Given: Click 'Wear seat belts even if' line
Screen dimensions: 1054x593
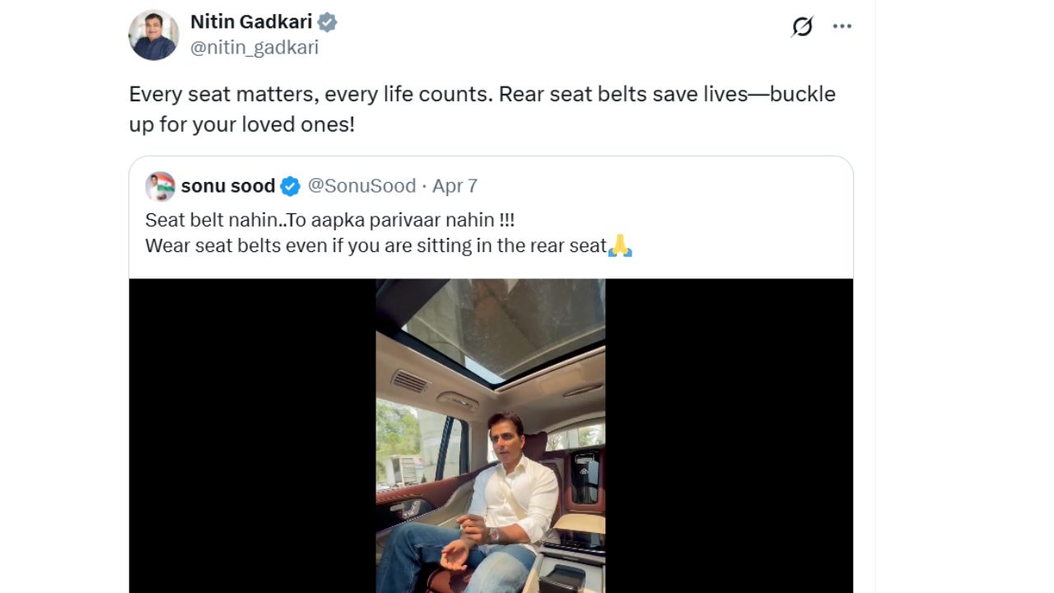Looking at the screenshot, I should (x=375, y=245).
